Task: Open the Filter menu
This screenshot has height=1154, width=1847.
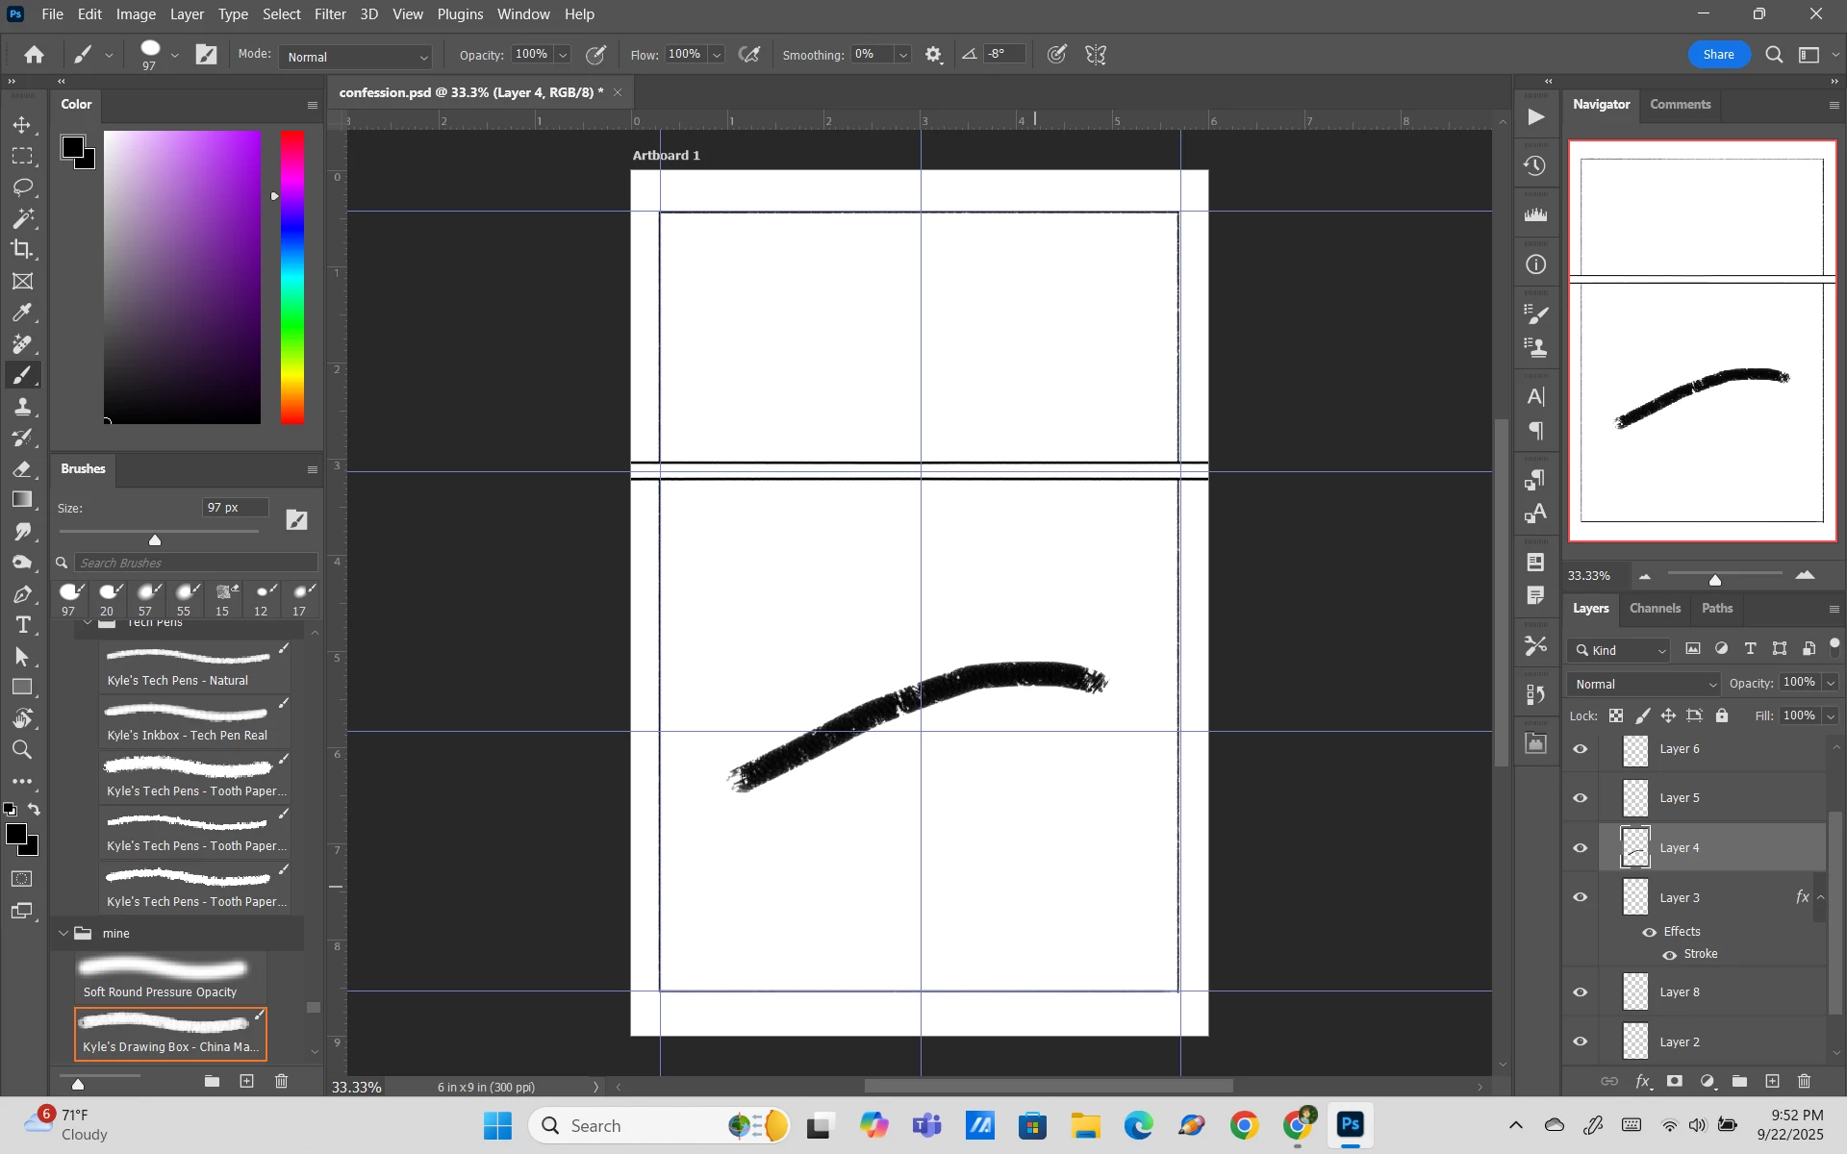Action: click(330, 14)
